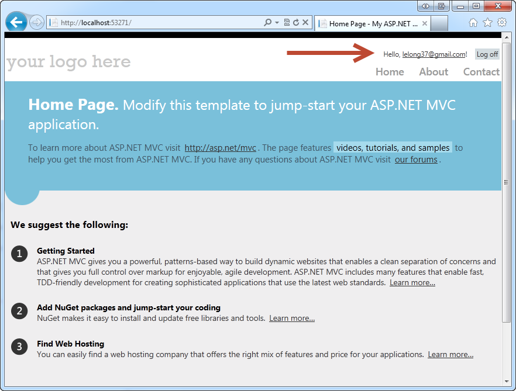The image size is (516, 391).
Task: Go back with the browser Back arrow
Action: [x=16, y=22]
